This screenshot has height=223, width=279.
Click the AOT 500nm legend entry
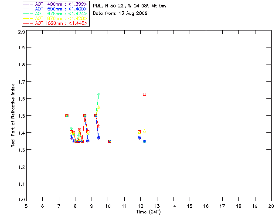pyautogui.click(x=55, y=9)
